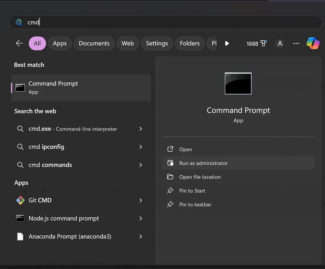This screenshot has height=269, width=325.
Task: Run Command Prompt as administrator
Action: [x=203, y=163]
